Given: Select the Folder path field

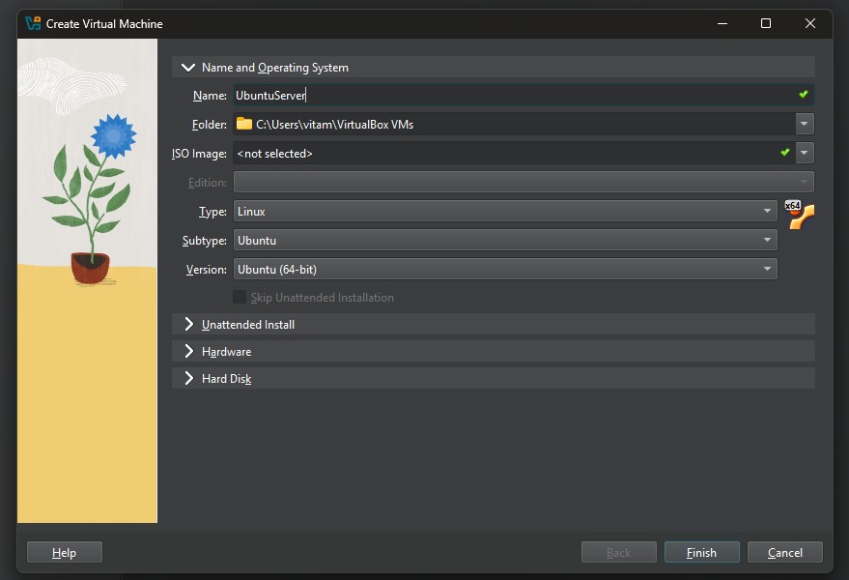Looking at the screenshot, I should pos(435,124).
